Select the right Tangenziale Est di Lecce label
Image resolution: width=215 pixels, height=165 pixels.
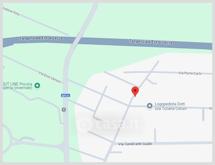(x=151, y=42)
